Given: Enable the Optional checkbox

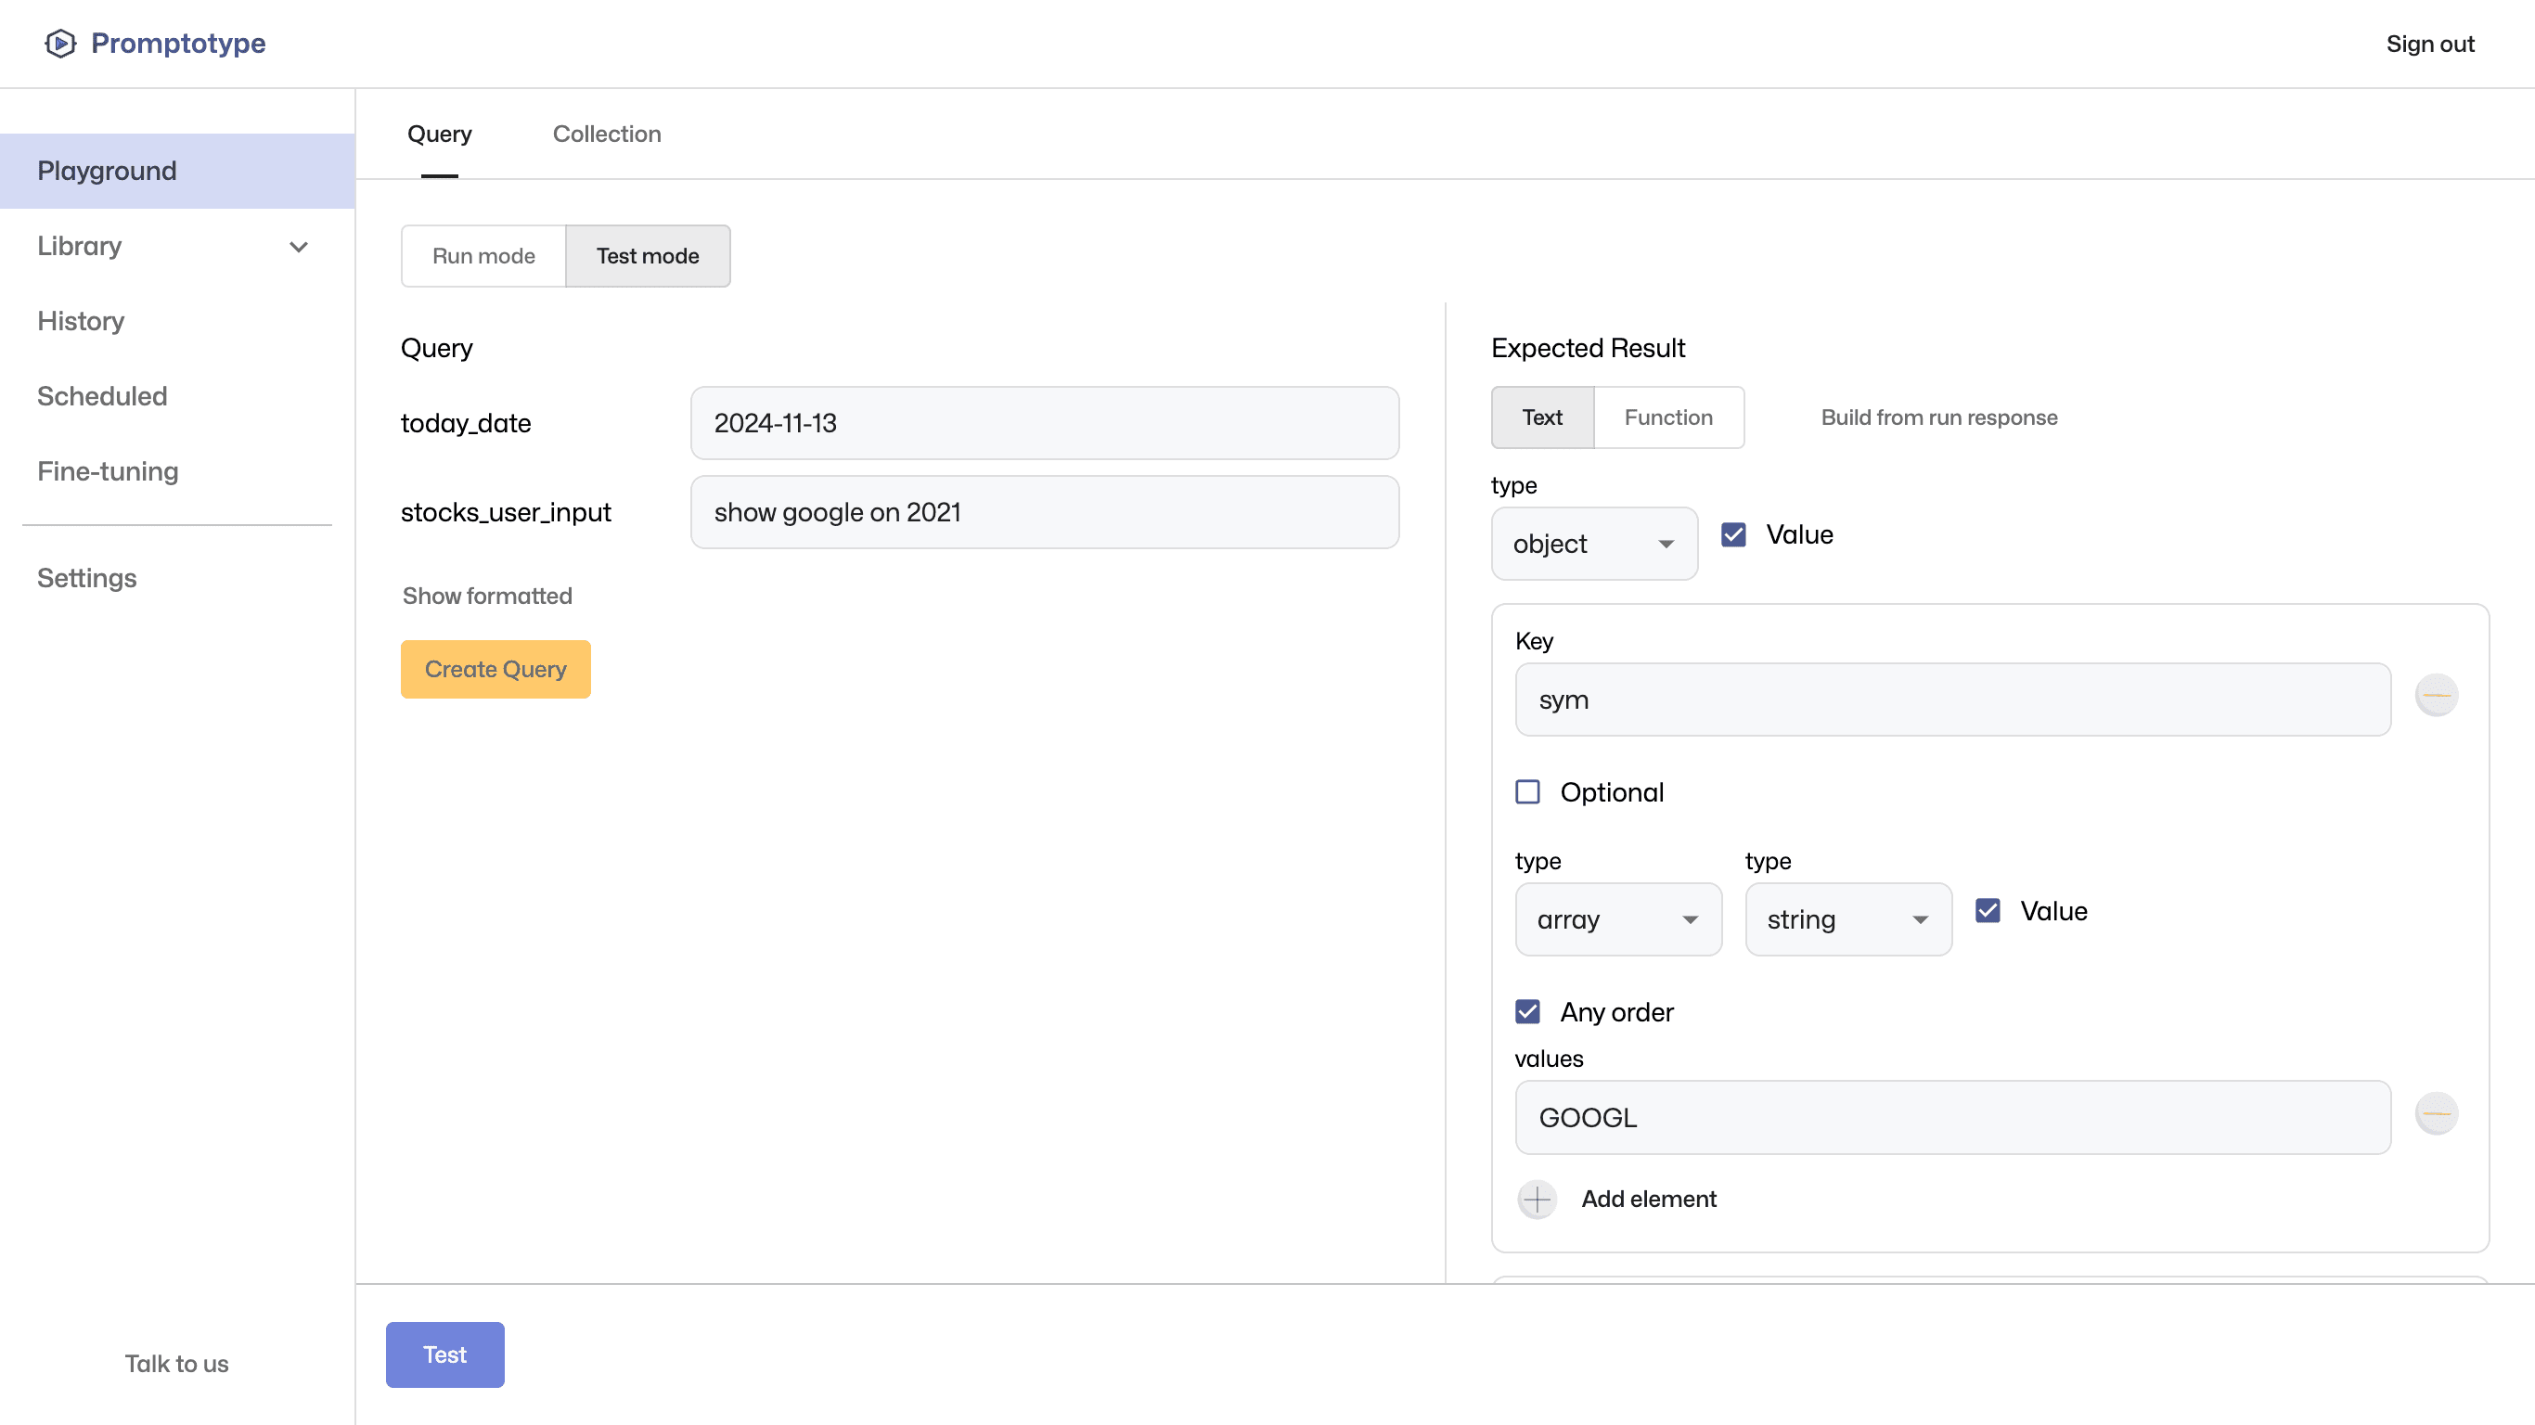Looking at the screenshot, I should (x=1527, y=791).
